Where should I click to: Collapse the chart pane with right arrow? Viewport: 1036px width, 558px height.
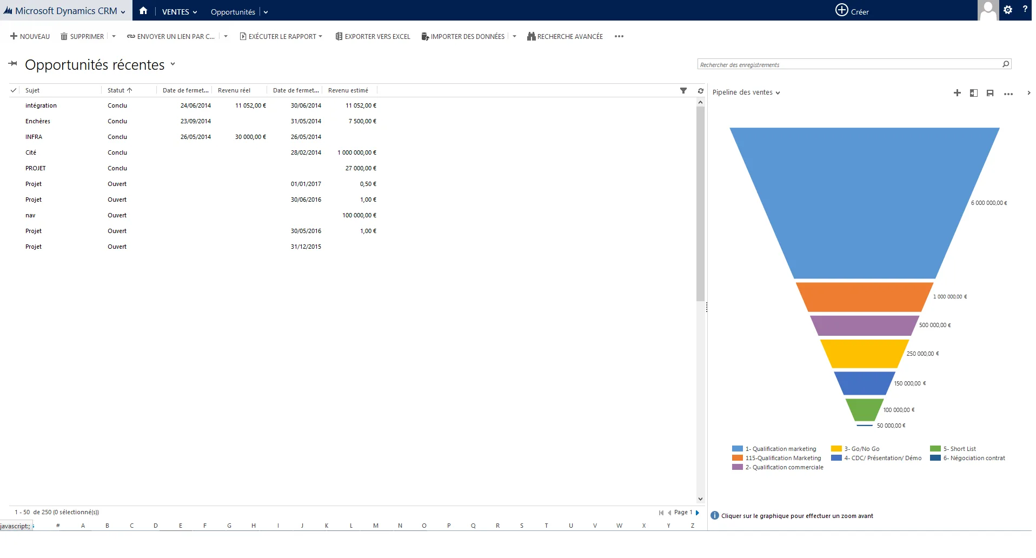[1028, 93]
